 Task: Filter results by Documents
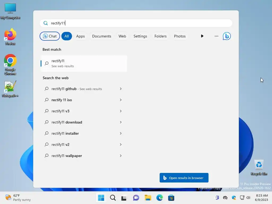coord(102,36)
